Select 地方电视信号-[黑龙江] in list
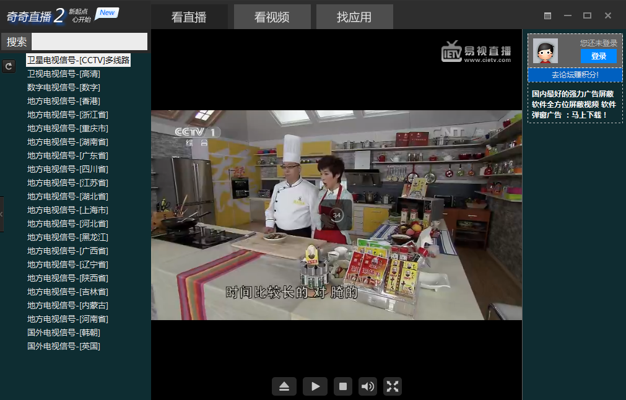This screenshot has height=400, width=626. [67, 237]
